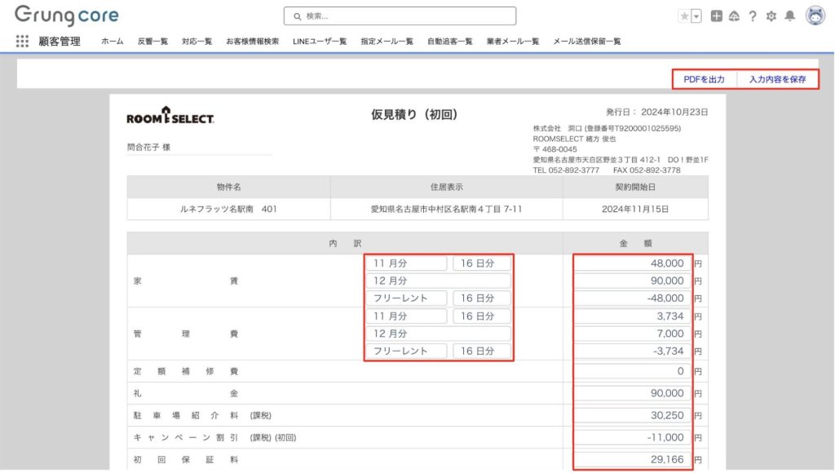Click the favorites star icon
Viewport: 835px width, 473px height.
[683, 16]
